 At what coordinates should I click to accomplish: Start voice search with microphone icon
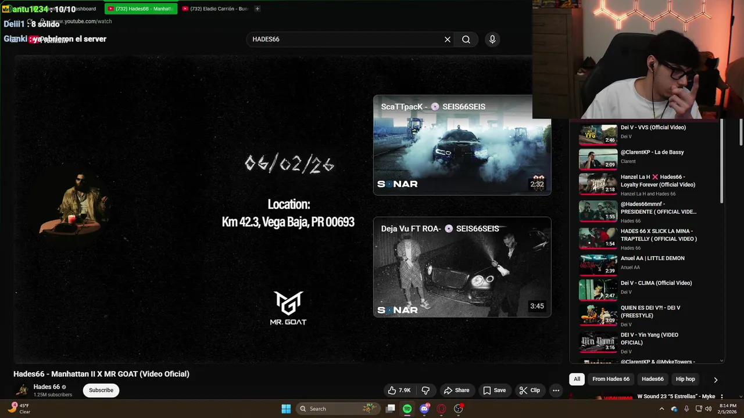click(492, 39)
